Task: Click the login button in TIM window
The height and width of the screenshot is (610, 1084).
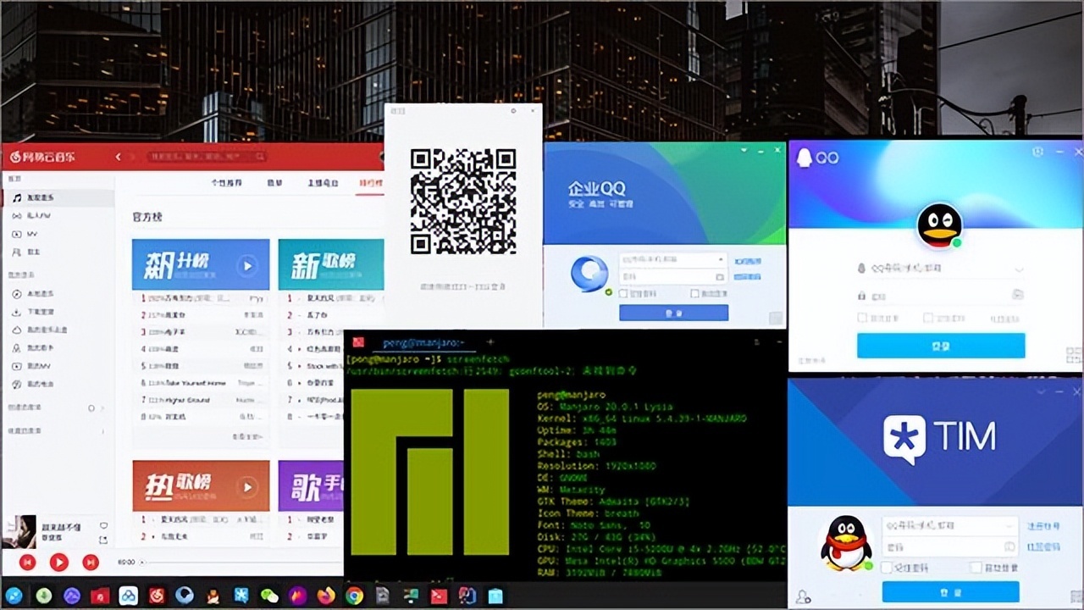Action: (950, 591)
